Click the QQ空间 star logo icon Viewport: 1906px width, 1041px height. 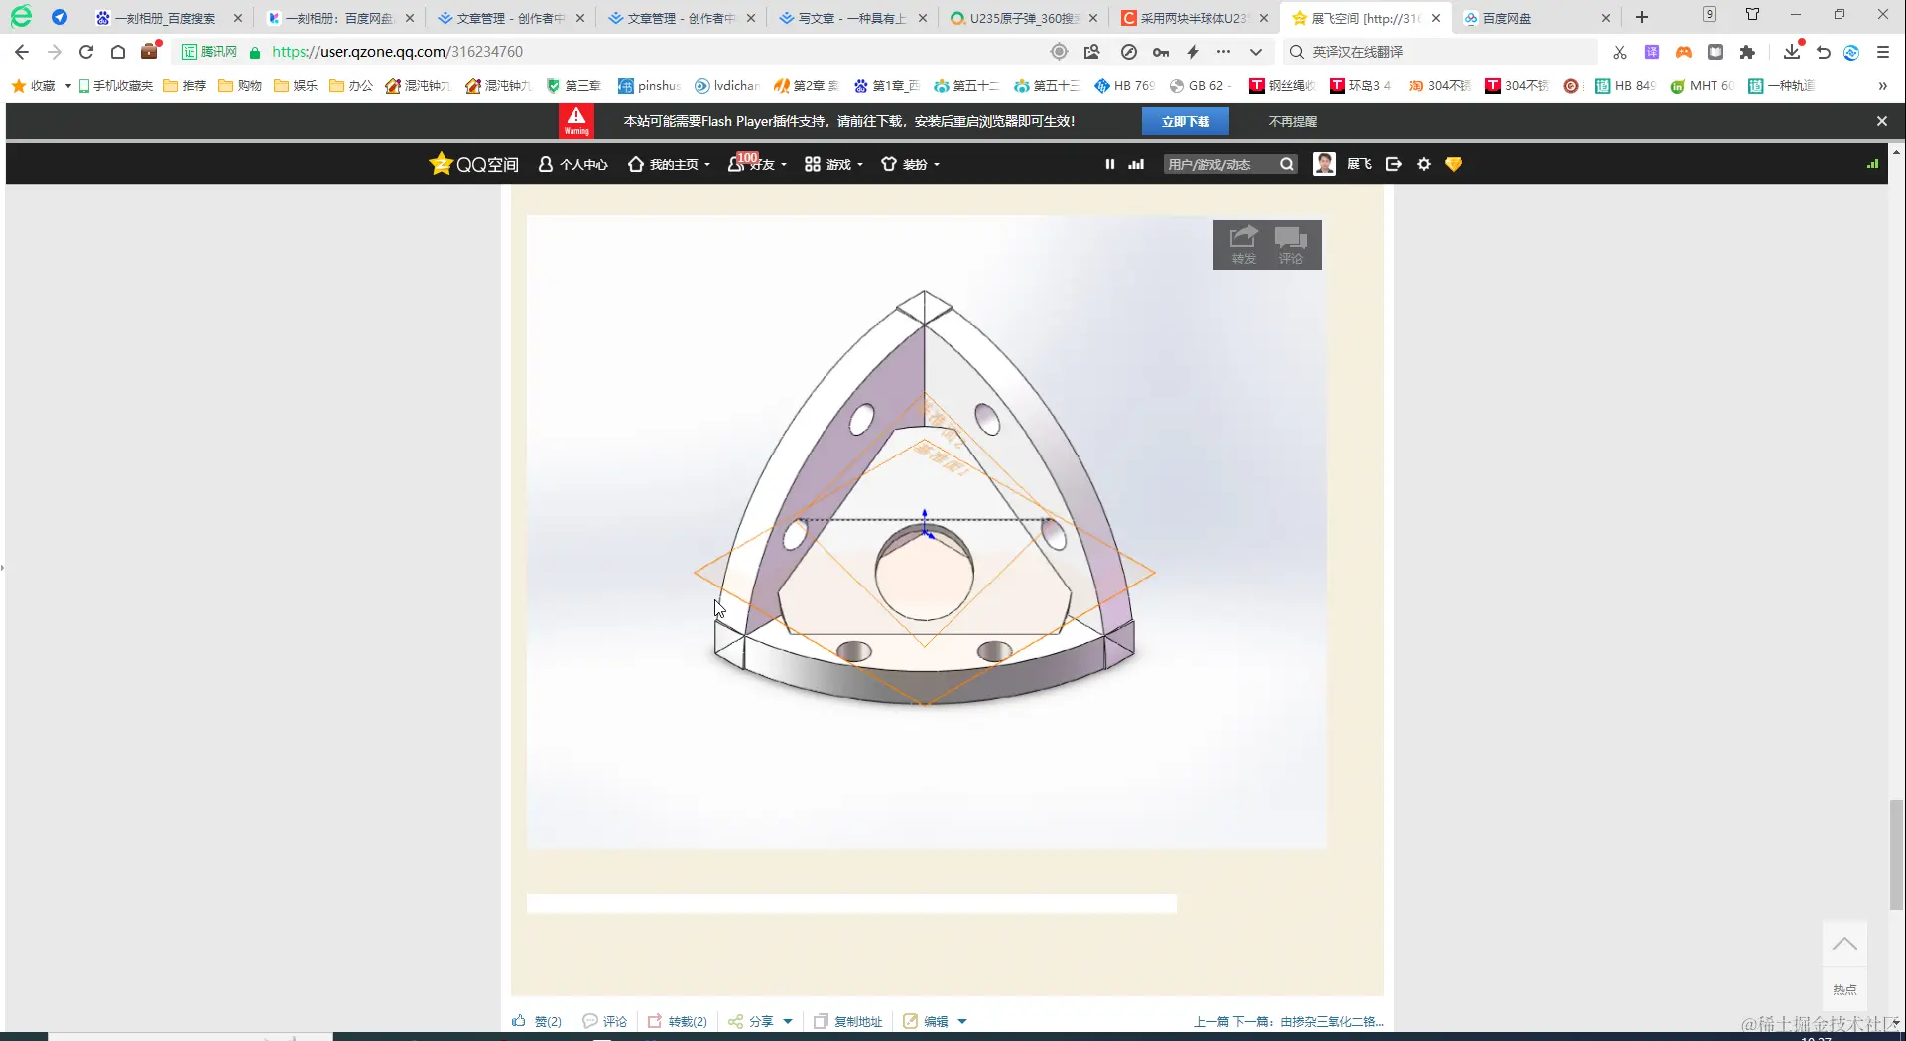(x=442, y=163)
